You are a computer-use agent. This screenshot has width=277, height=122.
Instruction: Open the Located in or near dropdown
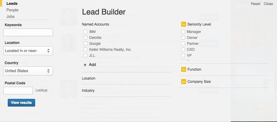coord(28,51)
